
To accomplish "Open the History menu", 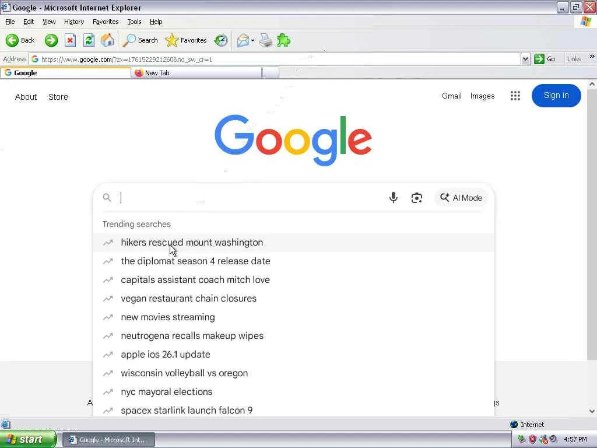I will tap(74, 22).
